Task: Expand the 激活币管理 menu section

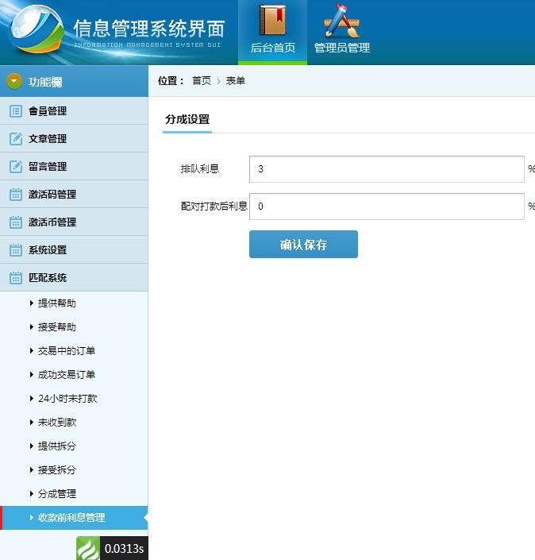Action: pos(74,222)
